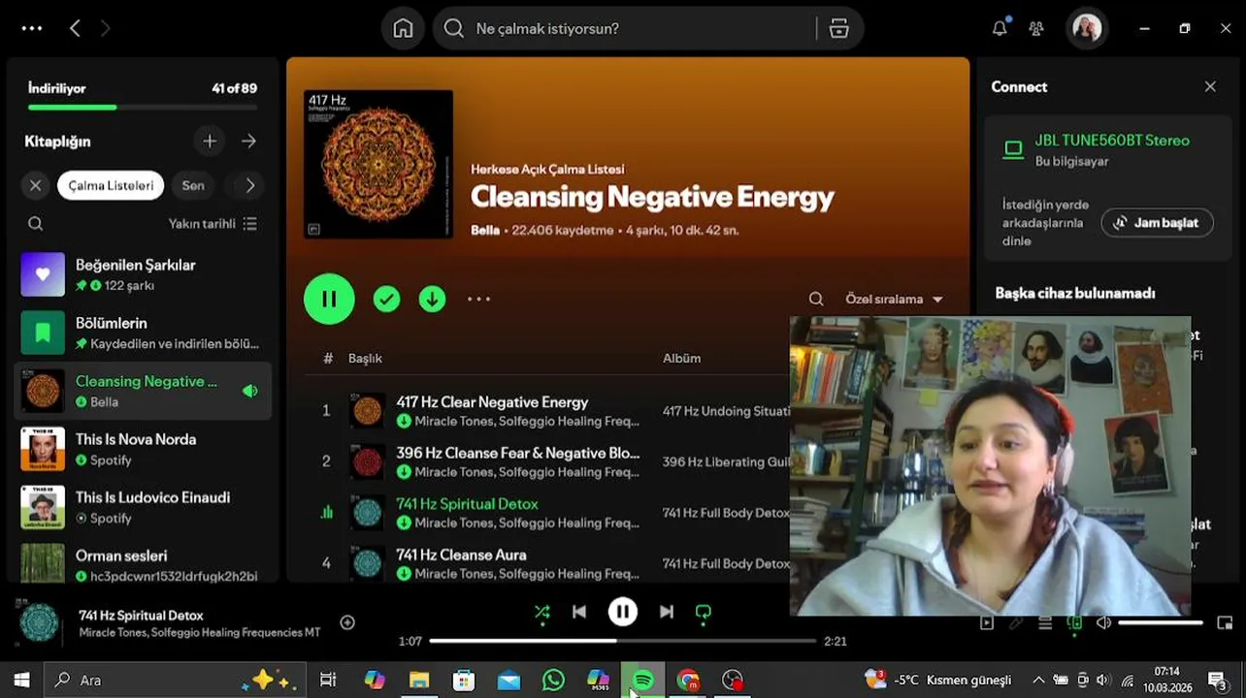
Task: Open friend activity icon
Action: 1036,29
